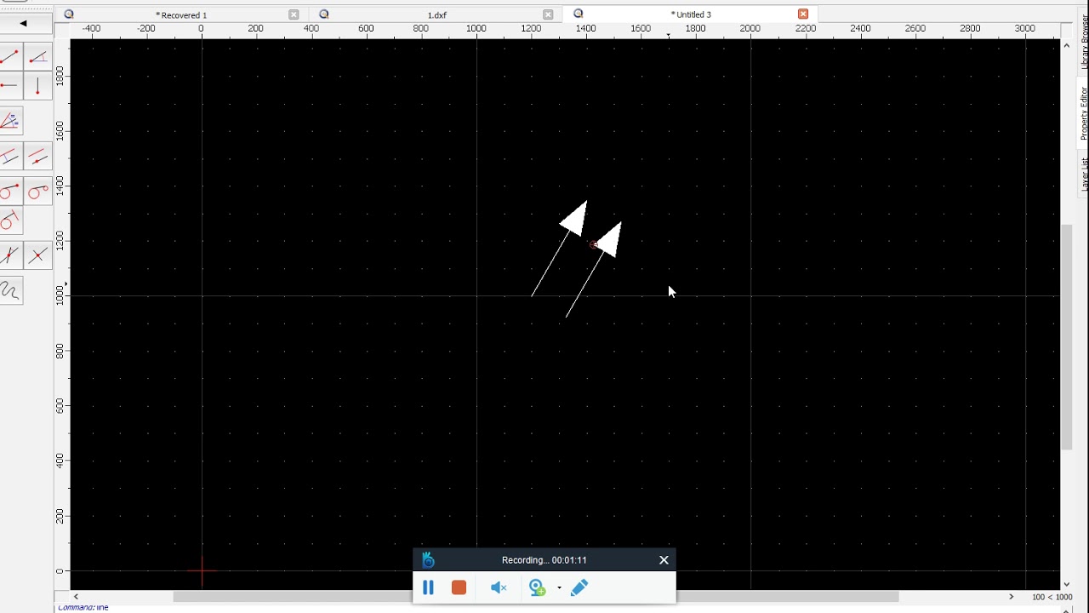This screenshot has width=1089, height=613.
Task: Select the Tangent between two circles tool
Action: click(38, 192)
